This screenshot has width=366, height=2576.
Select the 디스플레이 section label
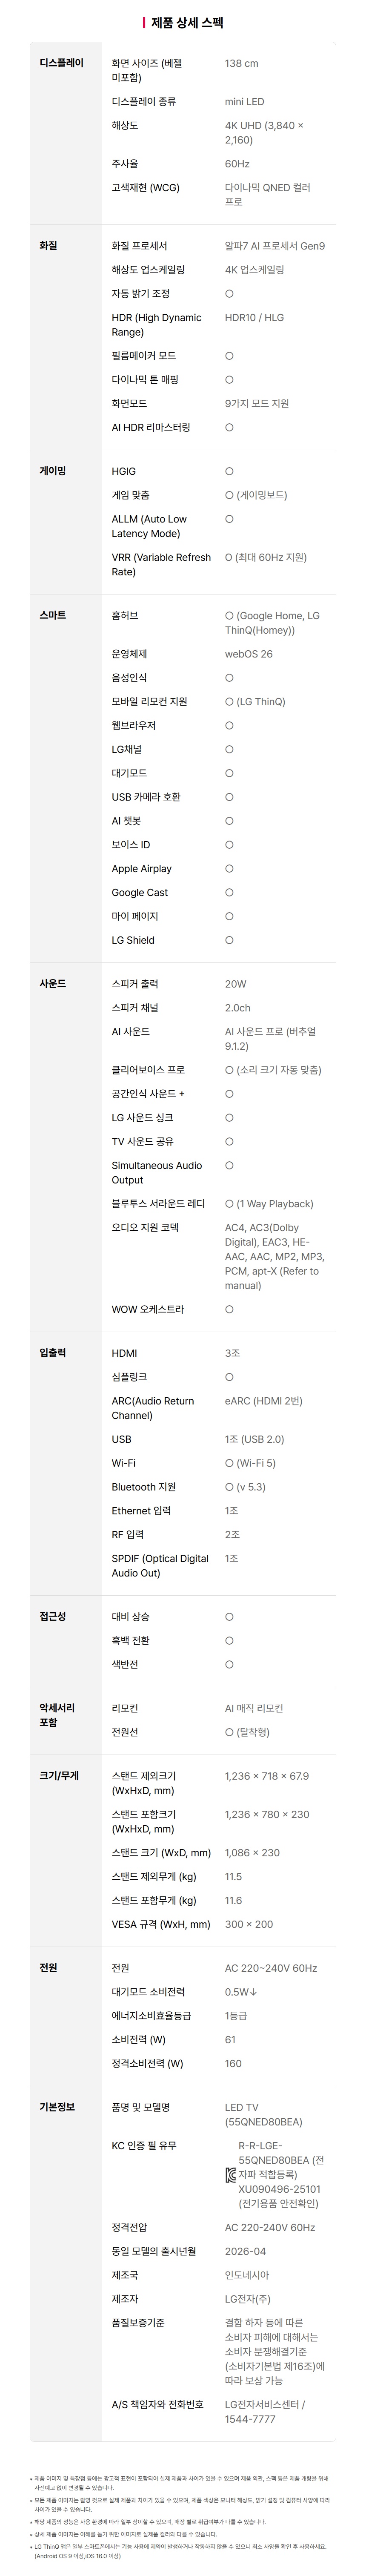click(61, 63)
